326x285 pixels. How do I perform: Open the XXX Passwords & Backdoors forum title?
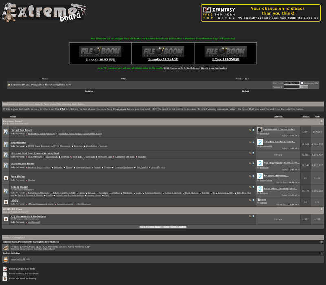click(28, 217)
